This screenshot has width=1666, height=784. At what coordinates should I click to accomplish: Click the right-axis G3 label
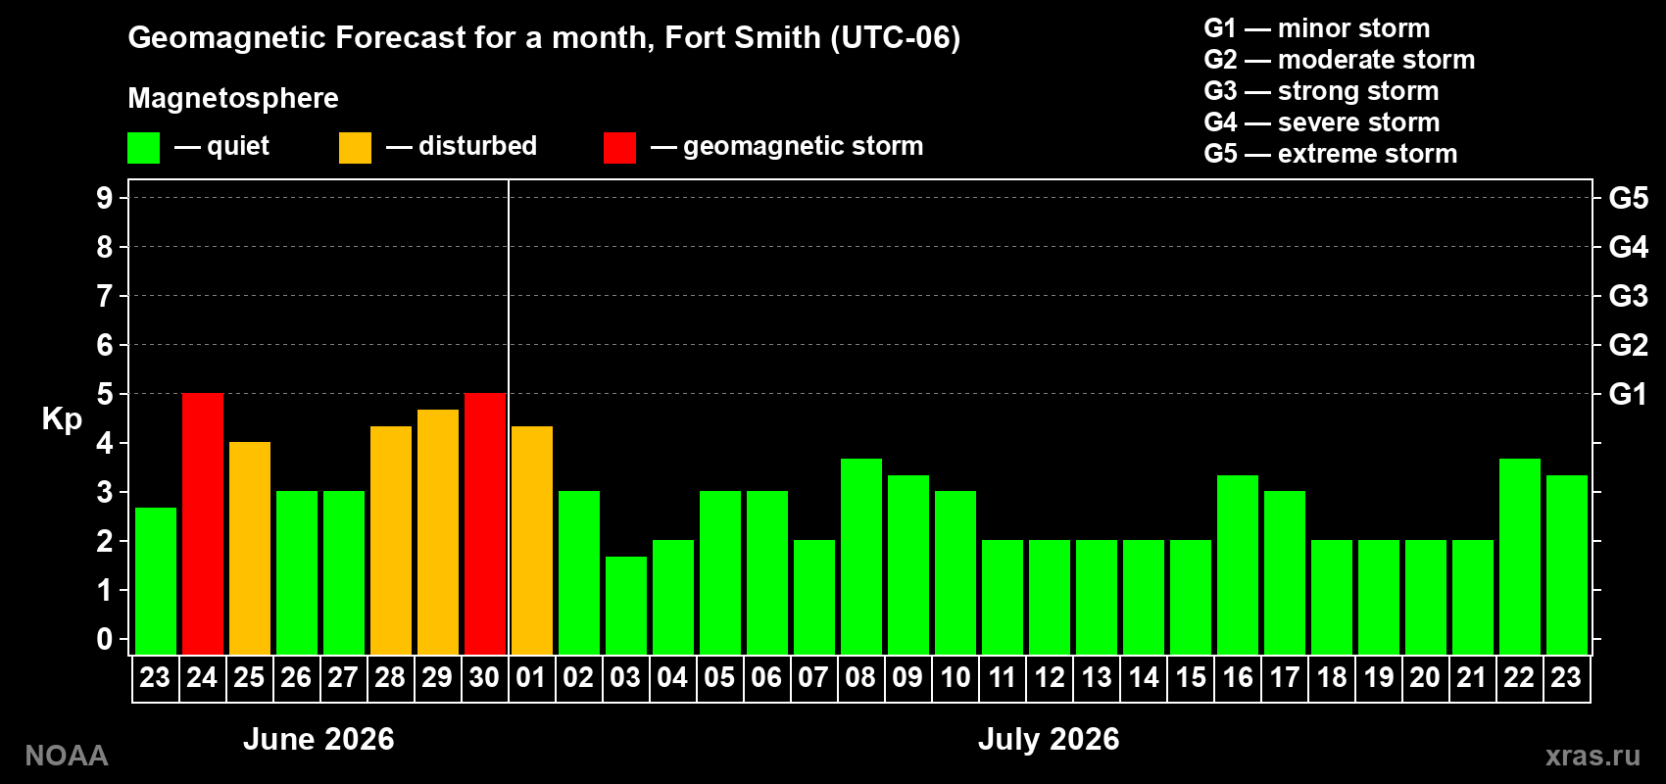[1629, 296]
